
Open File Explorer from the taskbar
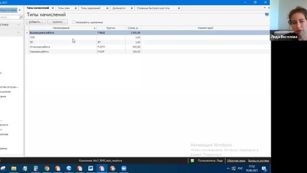tap(14, 169)
